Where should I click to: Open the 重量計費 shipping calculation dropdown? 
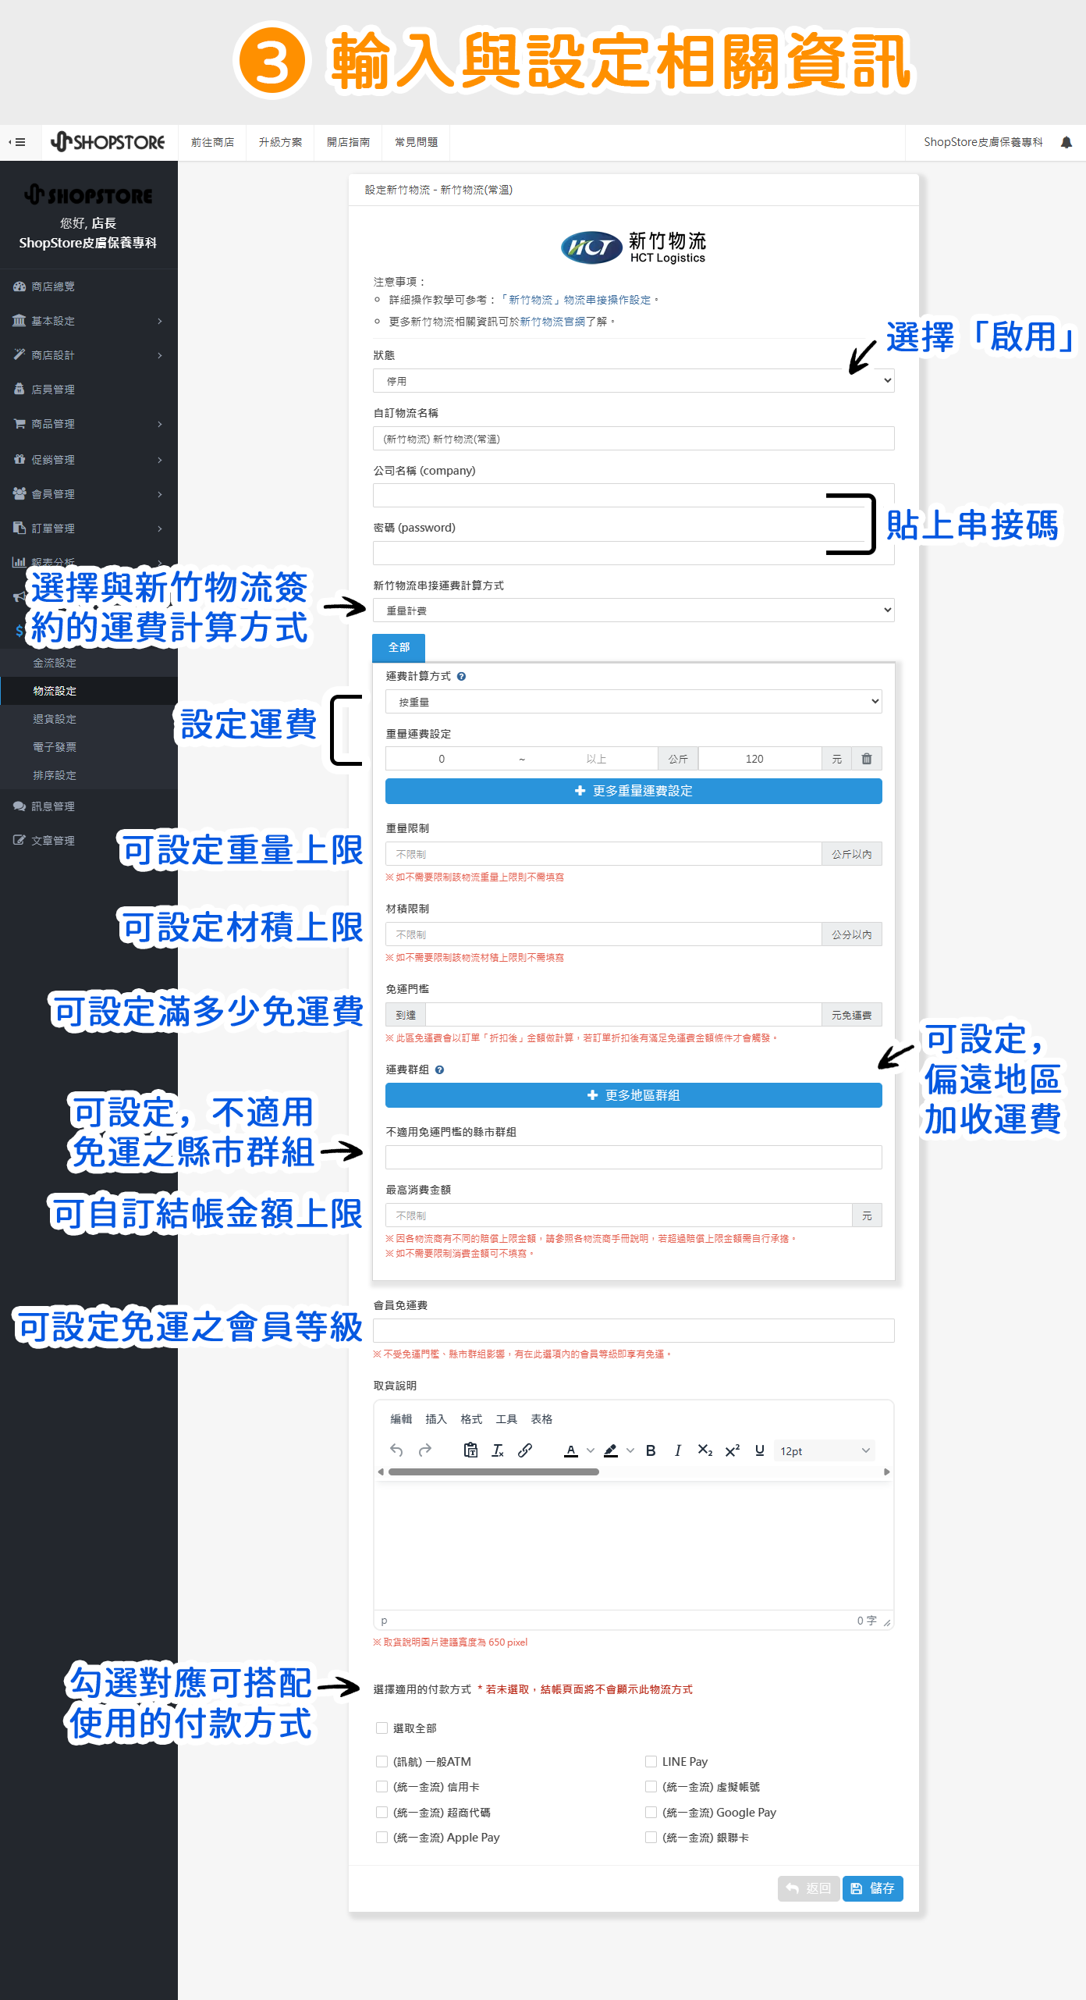coord(633,610)
